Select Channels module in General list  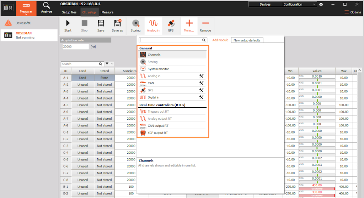172,55
